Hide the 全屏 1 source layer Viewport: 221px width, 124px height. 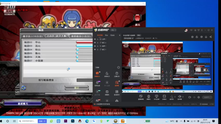click(x=95, y=39)
